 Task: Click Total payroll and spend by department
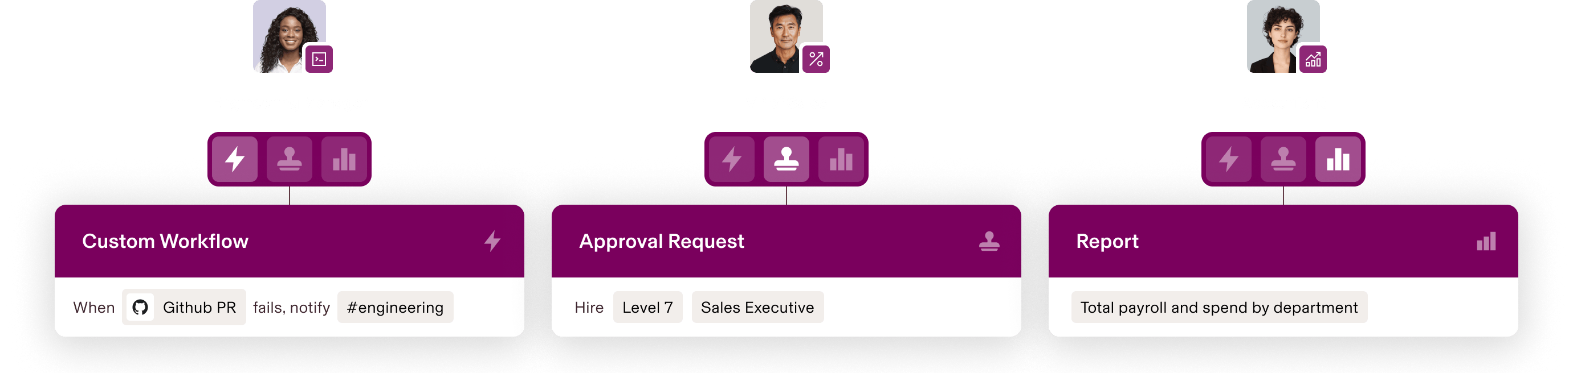pyautogui.click(x=1219, y=307)
